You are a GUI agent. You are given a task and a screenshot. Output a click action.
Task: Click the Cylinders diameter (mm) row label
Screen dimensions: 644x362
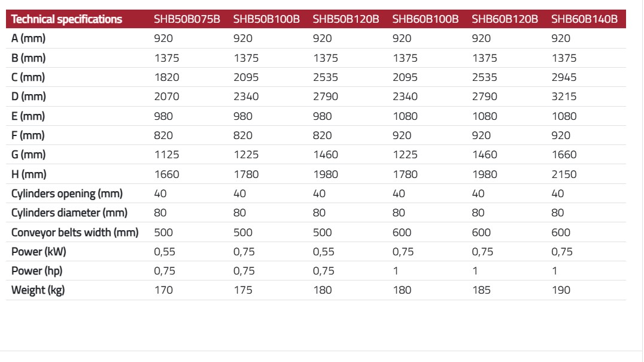(x=69, y=213)
